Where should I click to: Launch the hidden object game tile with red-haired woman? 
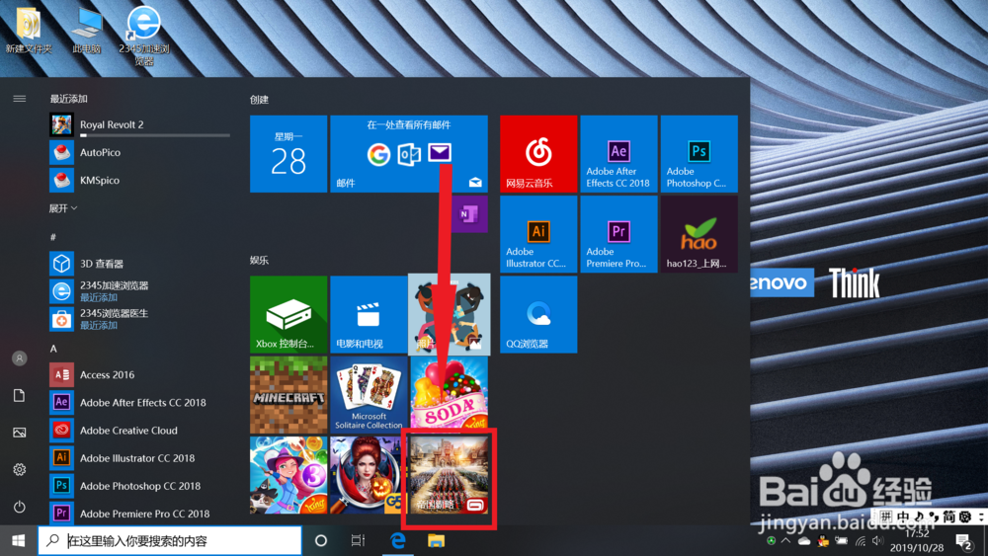[x=369, y=475]
